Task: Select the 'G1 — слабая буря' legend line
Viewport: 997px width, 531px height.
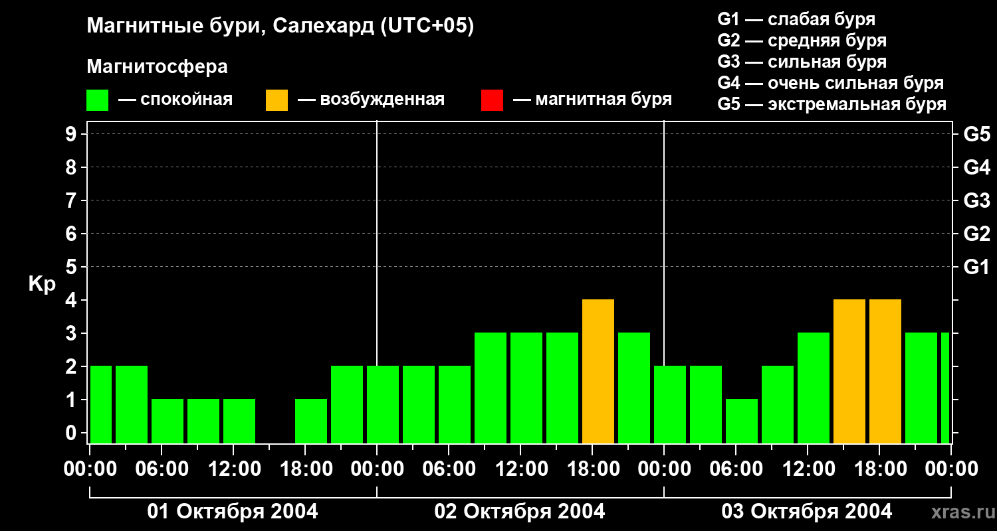Action: click(x=796, y=19)
